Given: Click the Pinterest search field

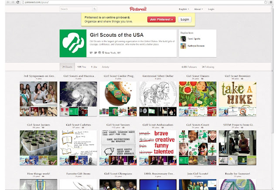Looking at the screenshot, I should click(76, 9).
